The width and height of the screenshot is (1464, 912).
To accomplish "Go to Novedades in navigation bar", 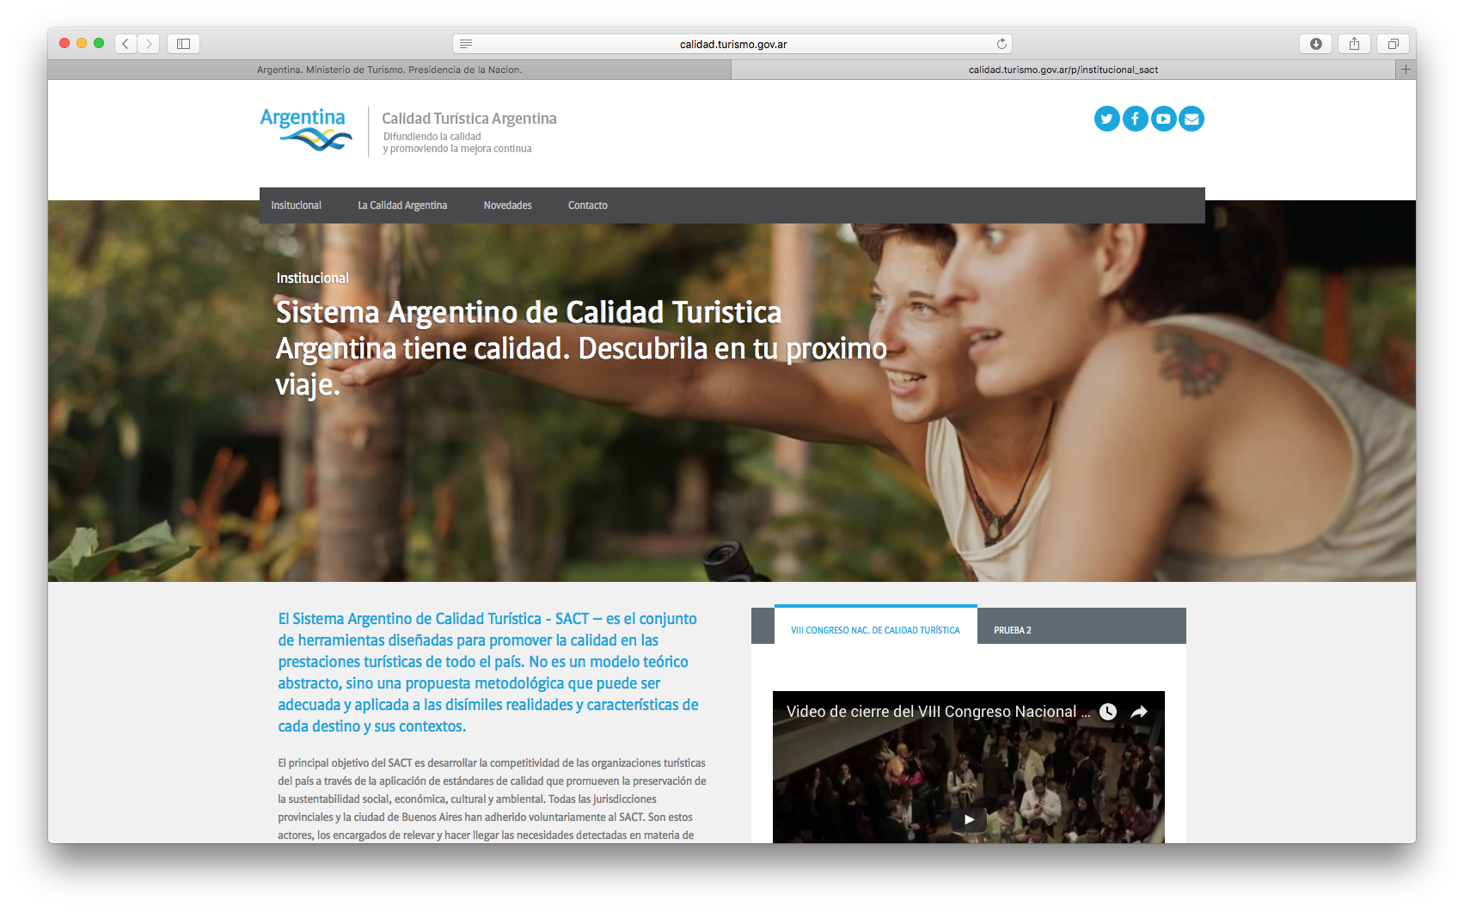I will coord(507,205).
